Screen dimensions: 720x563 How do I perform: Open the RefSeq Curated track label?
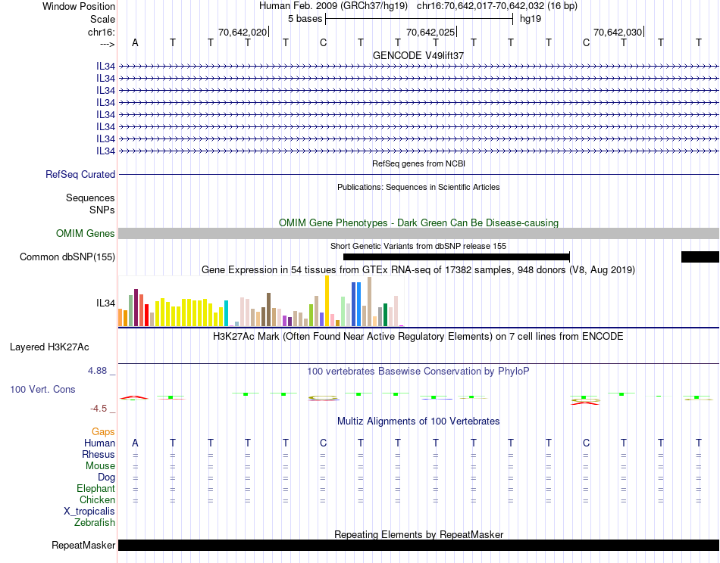click(80, 175)
